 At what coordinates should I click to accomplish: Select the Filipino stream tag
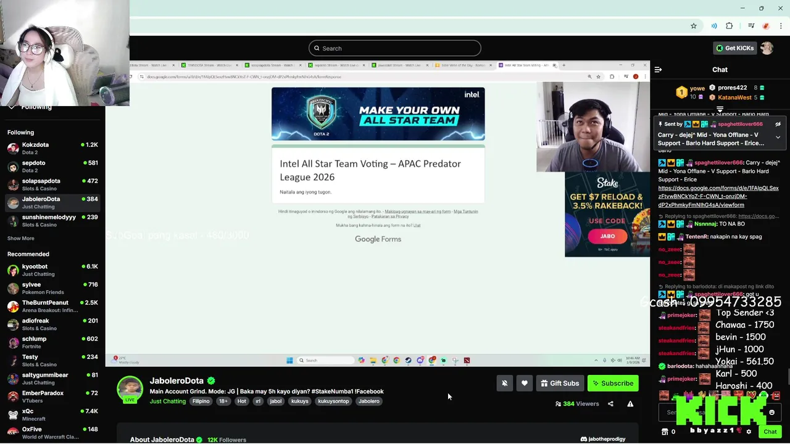point(201,401)
